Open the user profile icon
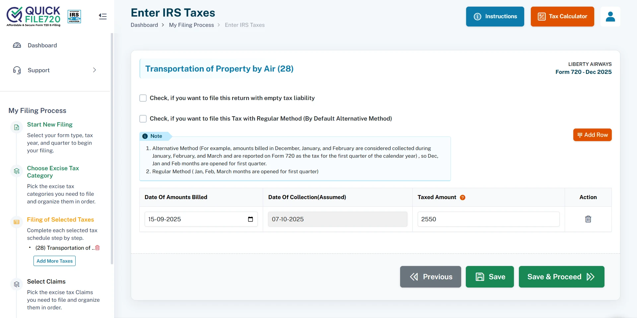The image size is (637, 318). point(610,16)
